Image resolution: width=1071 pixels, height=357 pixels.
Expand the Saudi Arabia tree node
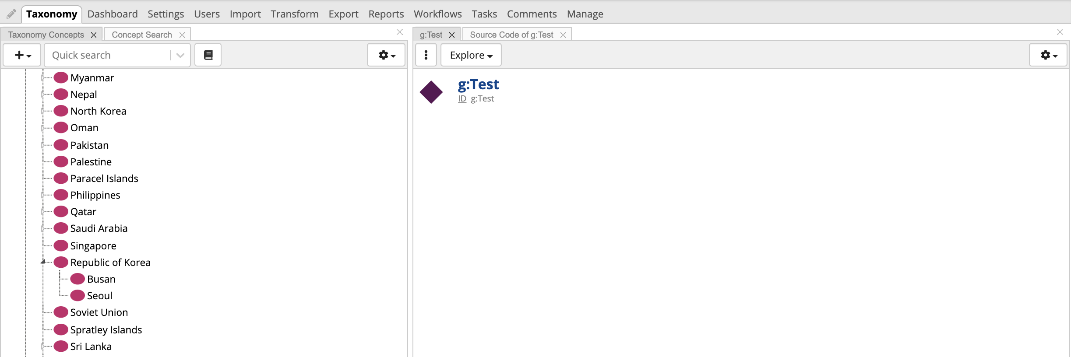[x=43, y=228]
